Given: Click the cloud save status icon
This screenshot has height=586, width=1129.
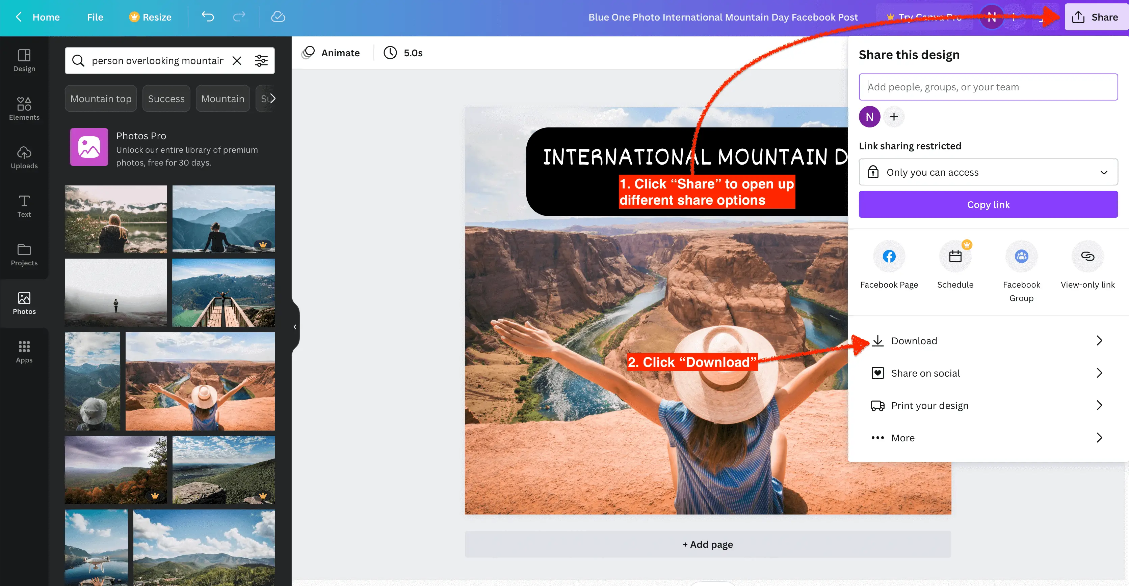Looking at the screenshot, I should coord(278,17).
